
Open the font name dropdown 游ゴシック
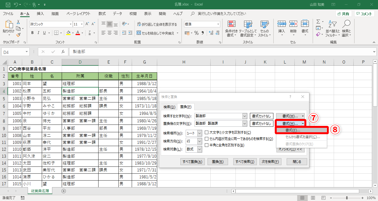(x=70, y=24)
